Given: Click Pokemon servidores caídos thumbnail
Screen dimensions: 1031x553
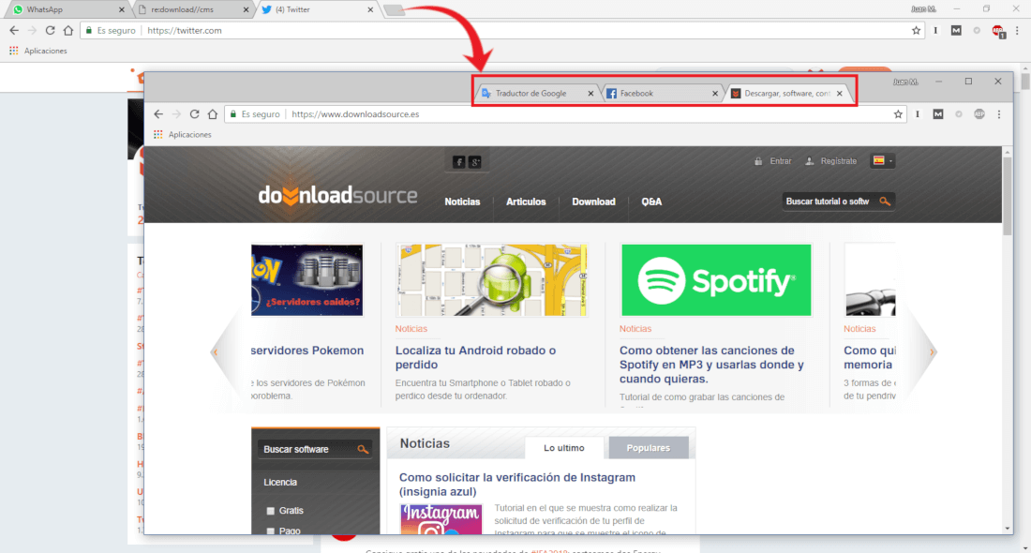Looking at the screenshot, I should pos(307,280).
